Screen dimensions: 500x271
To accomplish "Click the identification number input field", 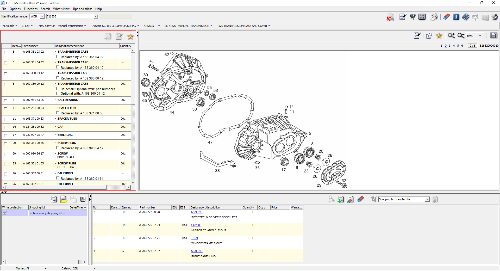I will coord(70,16).
